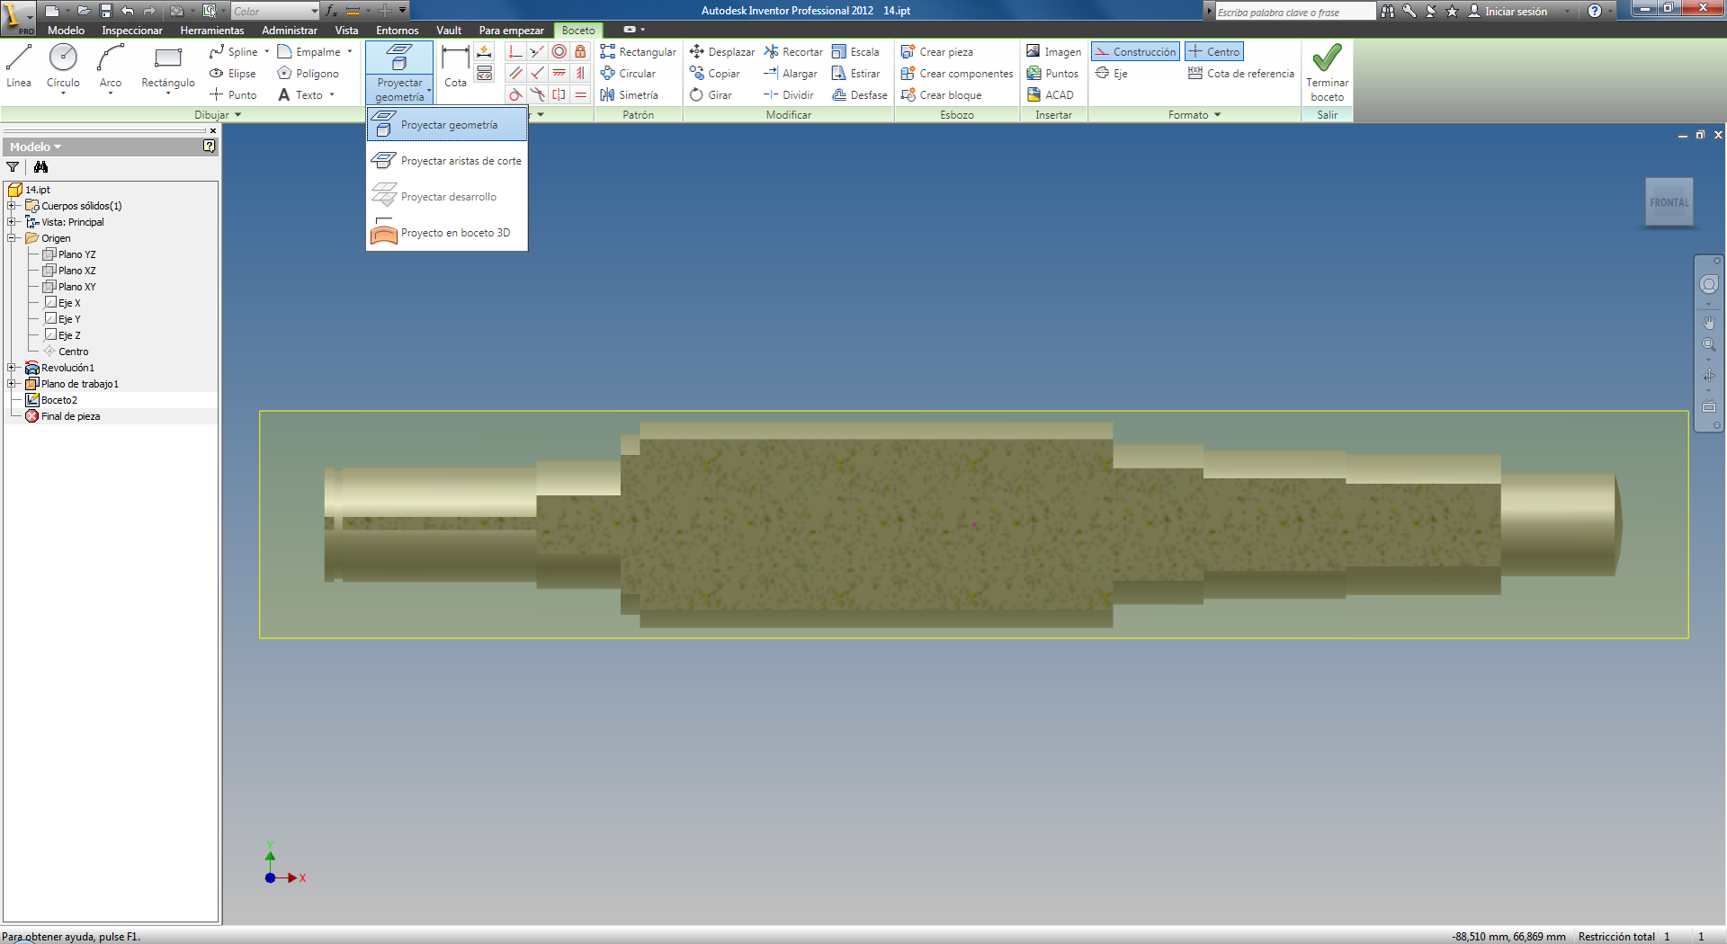Screen dimensions: 1727x944
Task: Open the Color appearance dropdown
Action: [x=274, y=11]
